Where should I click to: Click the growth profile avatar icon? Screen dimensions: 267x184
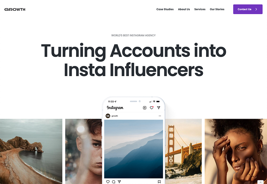pyautogui.click(x=108, y=116)
